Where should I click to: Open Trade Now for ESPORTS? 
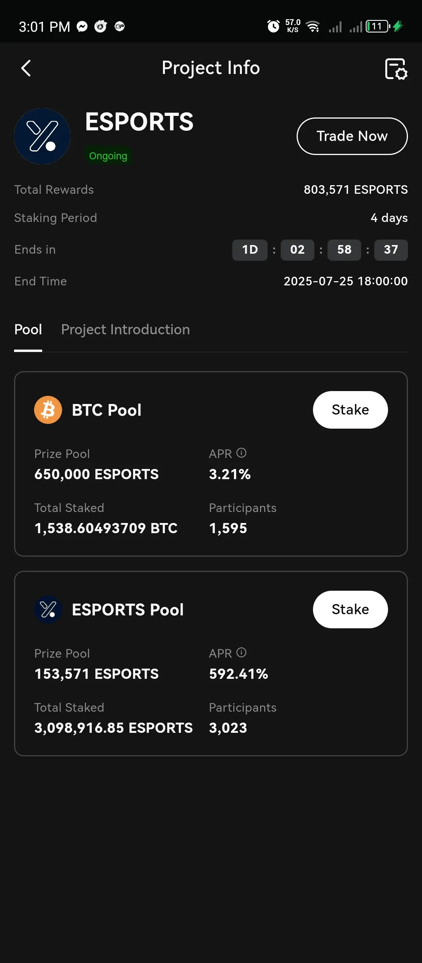(x=352, y=136)
